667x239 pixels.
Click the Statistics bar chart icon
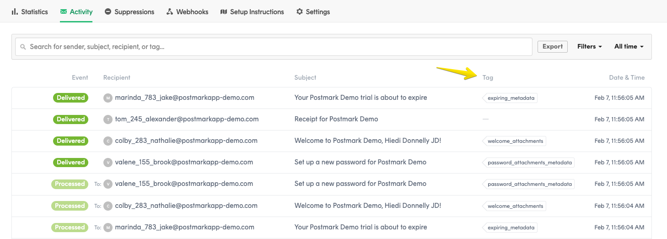coord(15,12)
